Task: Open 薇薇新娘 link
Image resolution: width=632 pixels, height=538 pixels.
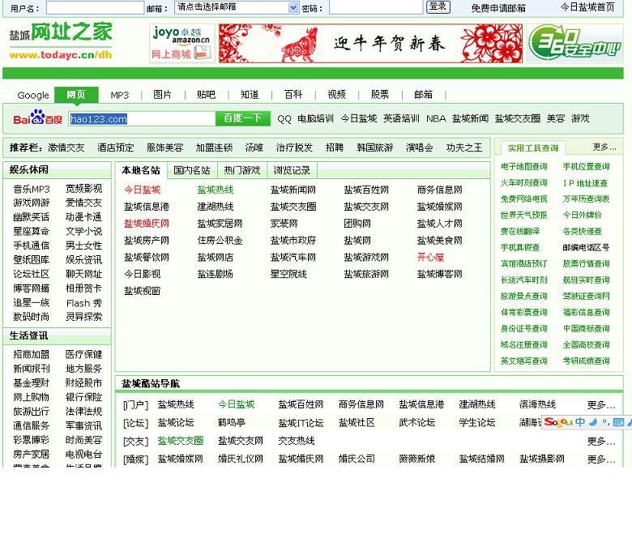Action: click(x=416, y=459)
